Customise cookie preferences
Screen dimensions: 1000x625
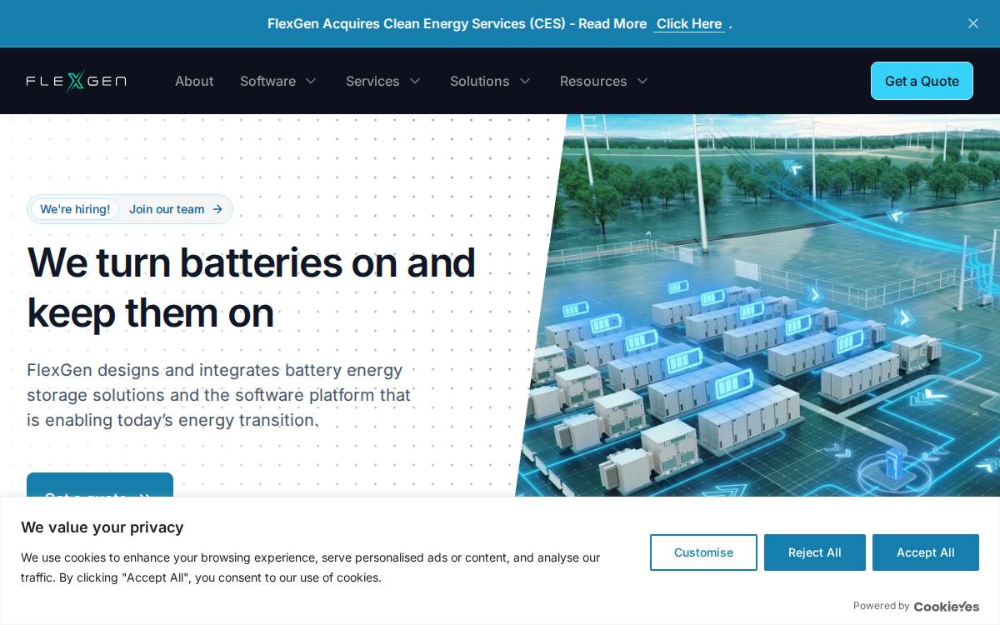pos(703,552)
